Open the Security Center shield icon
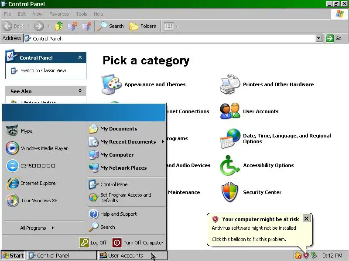 click(230, 192)
